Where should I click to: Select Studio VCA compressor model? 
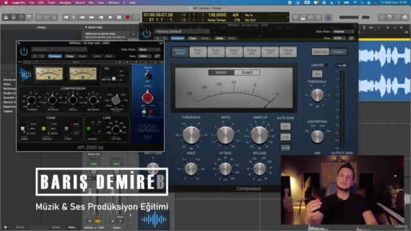(x=198, y=51)
